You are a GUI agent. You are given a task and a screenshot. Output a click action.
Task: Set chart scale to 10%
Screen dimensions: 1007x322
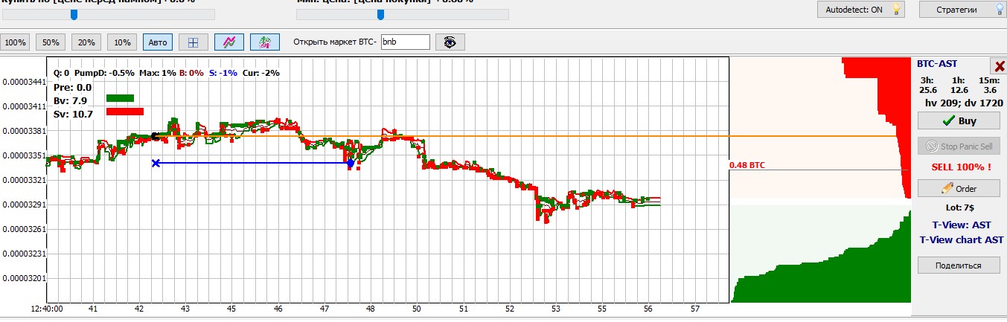pyautogui.click(x=122, y=42)
